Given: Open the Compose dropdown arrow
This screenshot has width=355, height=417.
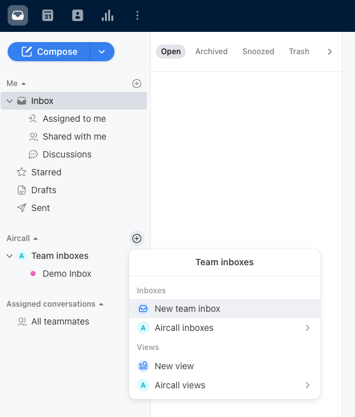Looking at the screenshot, I should pyautogui.click(x=102, y=52).
